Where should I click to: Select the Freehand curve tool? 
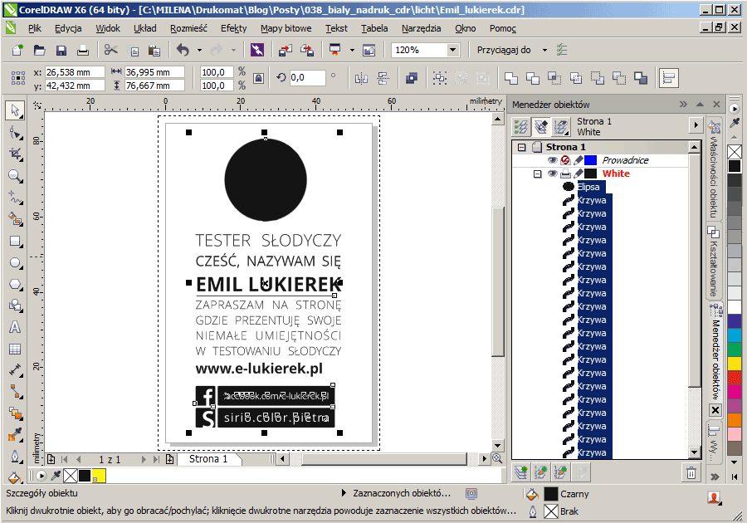[x=15, y=198]
